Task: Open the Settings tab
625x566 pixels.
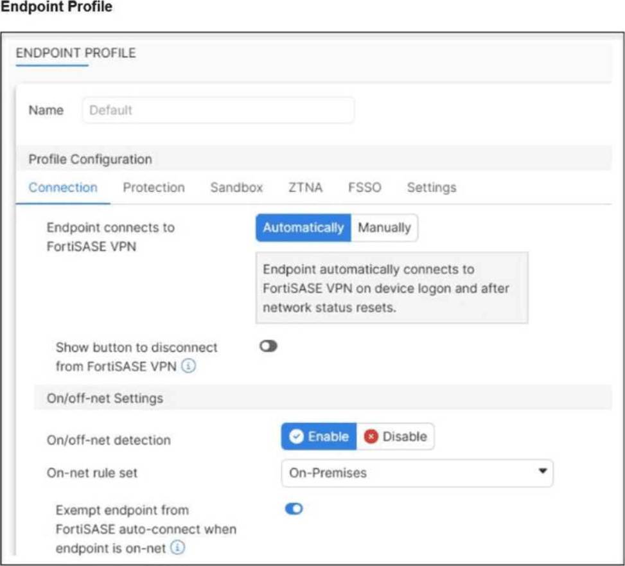Action: click(x=431, y=188)
